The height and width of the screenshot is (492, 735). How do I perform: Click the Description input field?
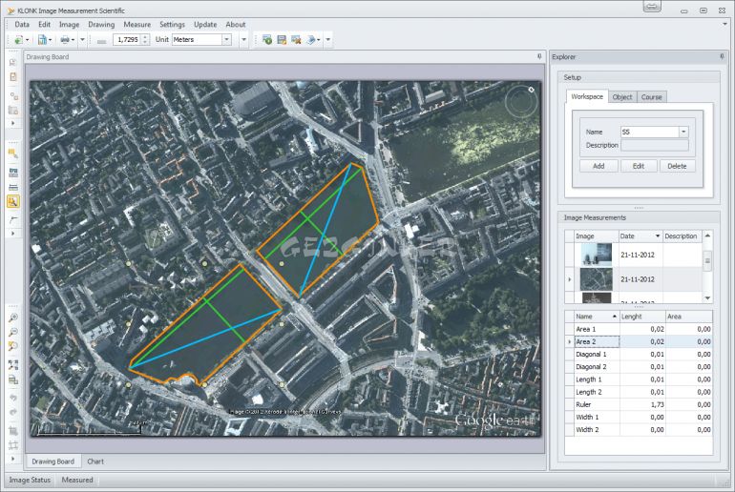tap(655, 145)
